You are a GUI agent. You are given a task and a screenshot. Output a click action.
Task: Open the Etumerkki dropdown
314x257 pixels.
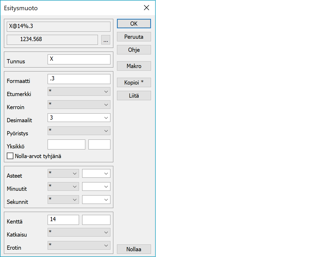[x=79, y=92]
